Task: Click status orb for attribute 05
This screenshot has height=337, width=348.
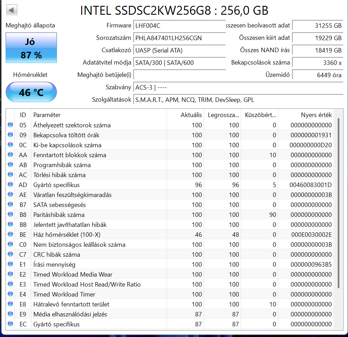Action: pos(10,125)
